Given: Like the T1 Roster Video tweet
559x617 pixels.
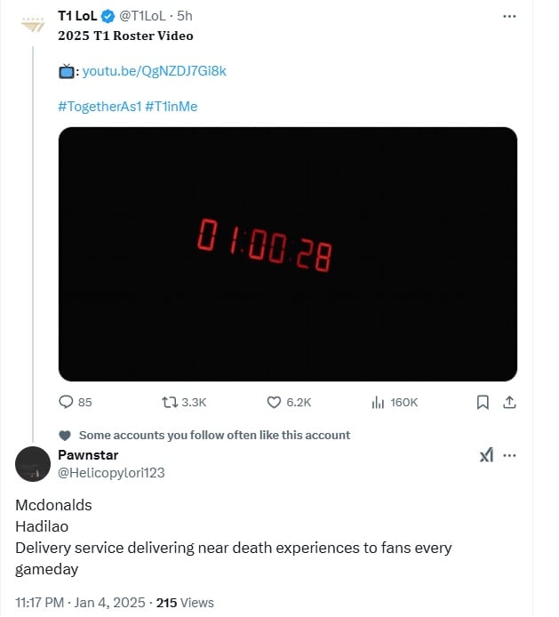Looking at the screenshot, I should pyautogui.click(x=275, y=402).
